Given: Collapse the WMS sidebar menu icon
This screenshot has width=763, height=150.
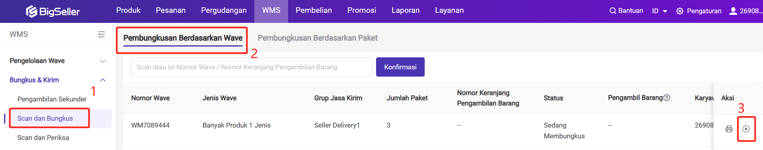Looking at the screenshot, I should [x=101, y=34].
